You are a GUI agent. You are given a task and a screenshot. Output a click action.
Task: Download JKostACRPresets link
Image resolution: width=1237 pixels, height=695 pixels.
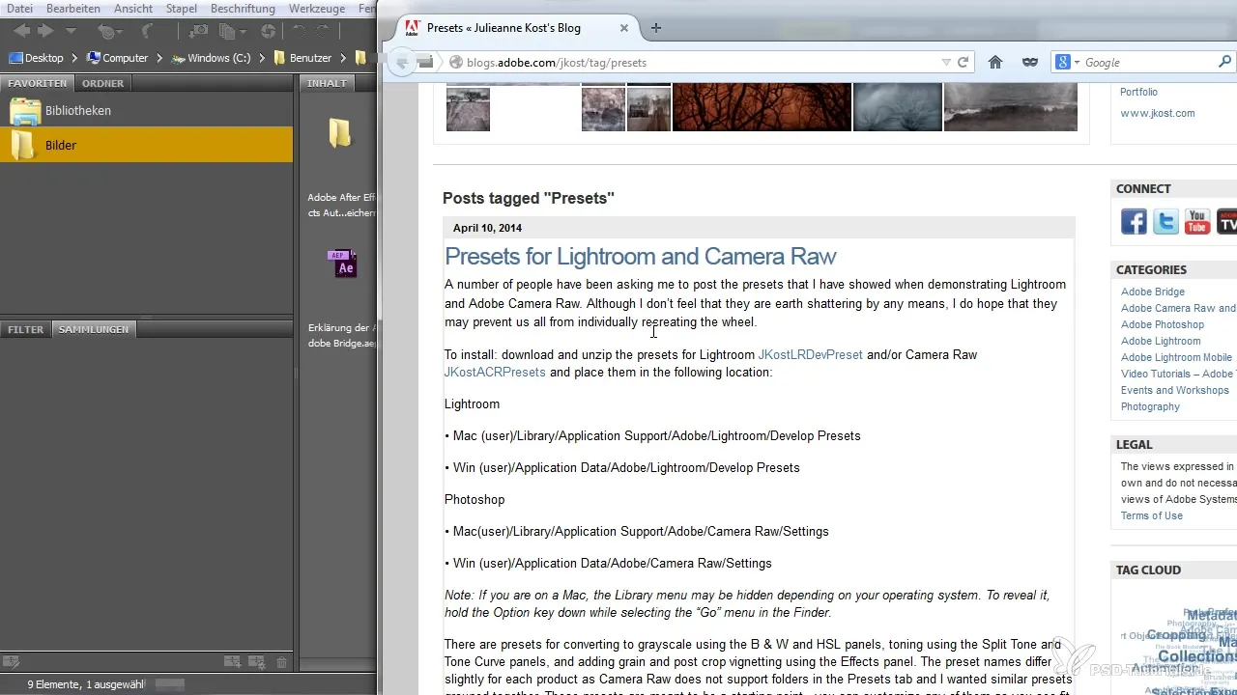(495, 373)
